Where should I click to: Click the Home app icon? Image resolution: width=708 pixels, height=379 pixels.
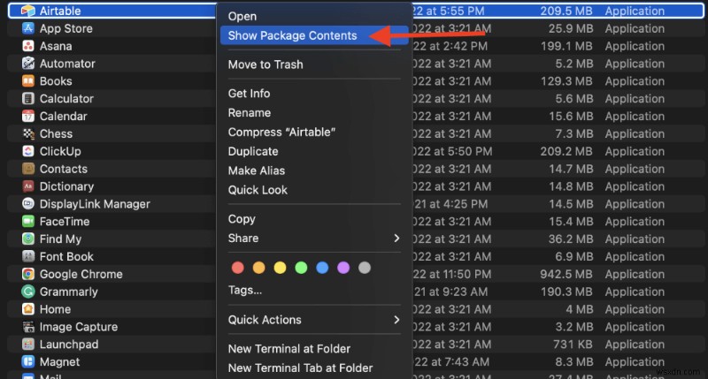(28, 309)
